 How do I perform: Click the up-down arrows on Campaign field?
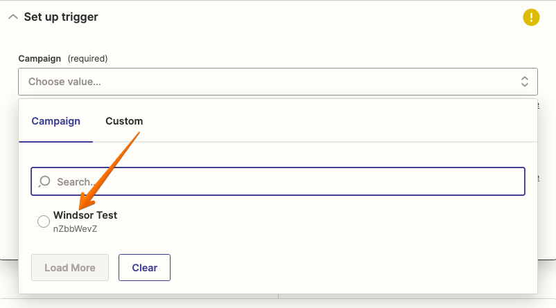tap(524, 82)
